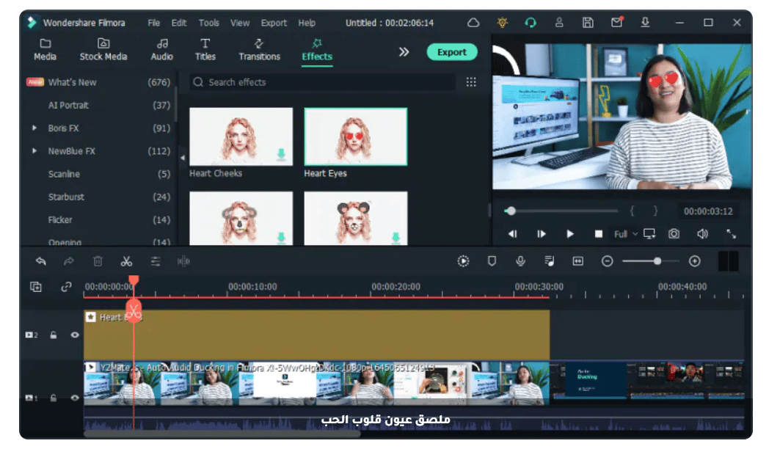Open the audio mixer icon
Viewport: 769px width, 460px height.
coord(550,261)
